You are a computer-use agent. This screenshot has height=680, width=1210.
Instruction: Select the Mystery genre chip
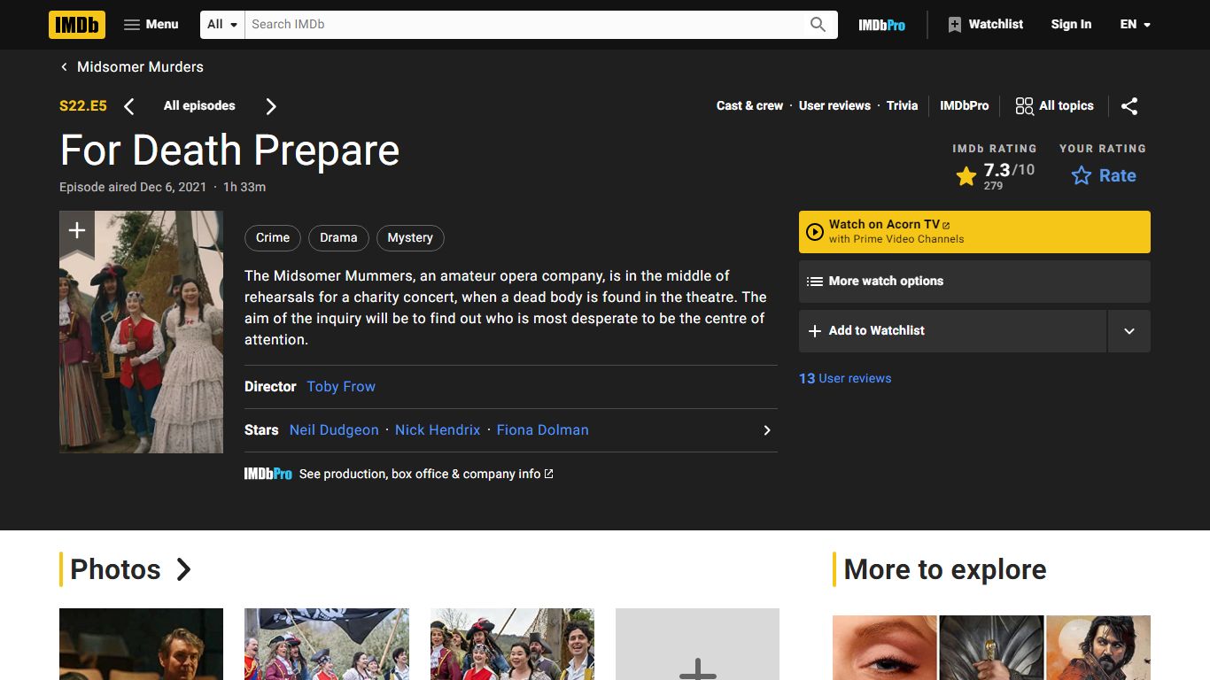410,238
